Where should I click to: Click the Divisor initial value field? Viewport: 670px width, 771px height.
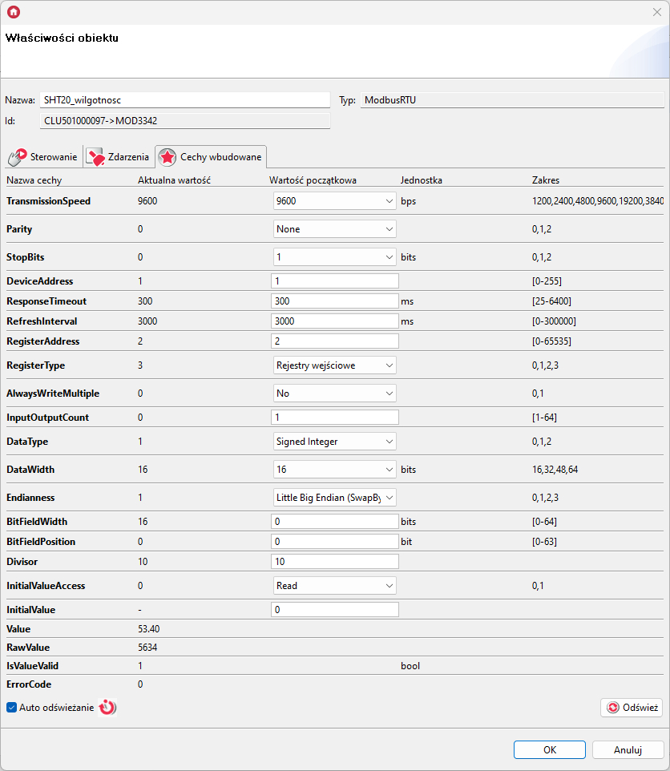coord(334,562)
